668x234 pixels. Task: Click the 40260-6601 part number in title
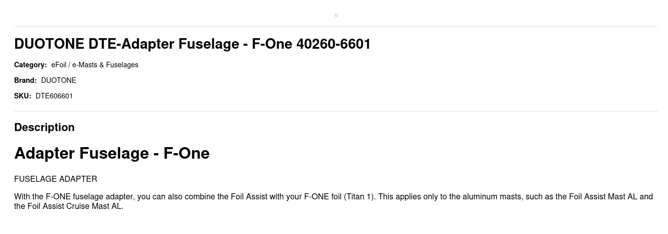[x=333, y=44]
